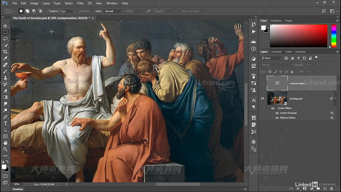This screenshot has height=192, width=341.
Task: Click the Search magnifier in options bar
Action: pos(324,11)
